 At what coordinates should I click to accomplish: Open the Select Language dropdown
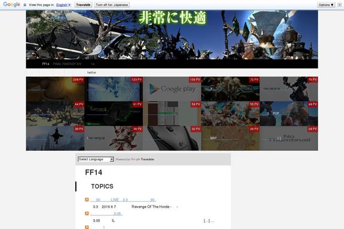click(96, 159)
